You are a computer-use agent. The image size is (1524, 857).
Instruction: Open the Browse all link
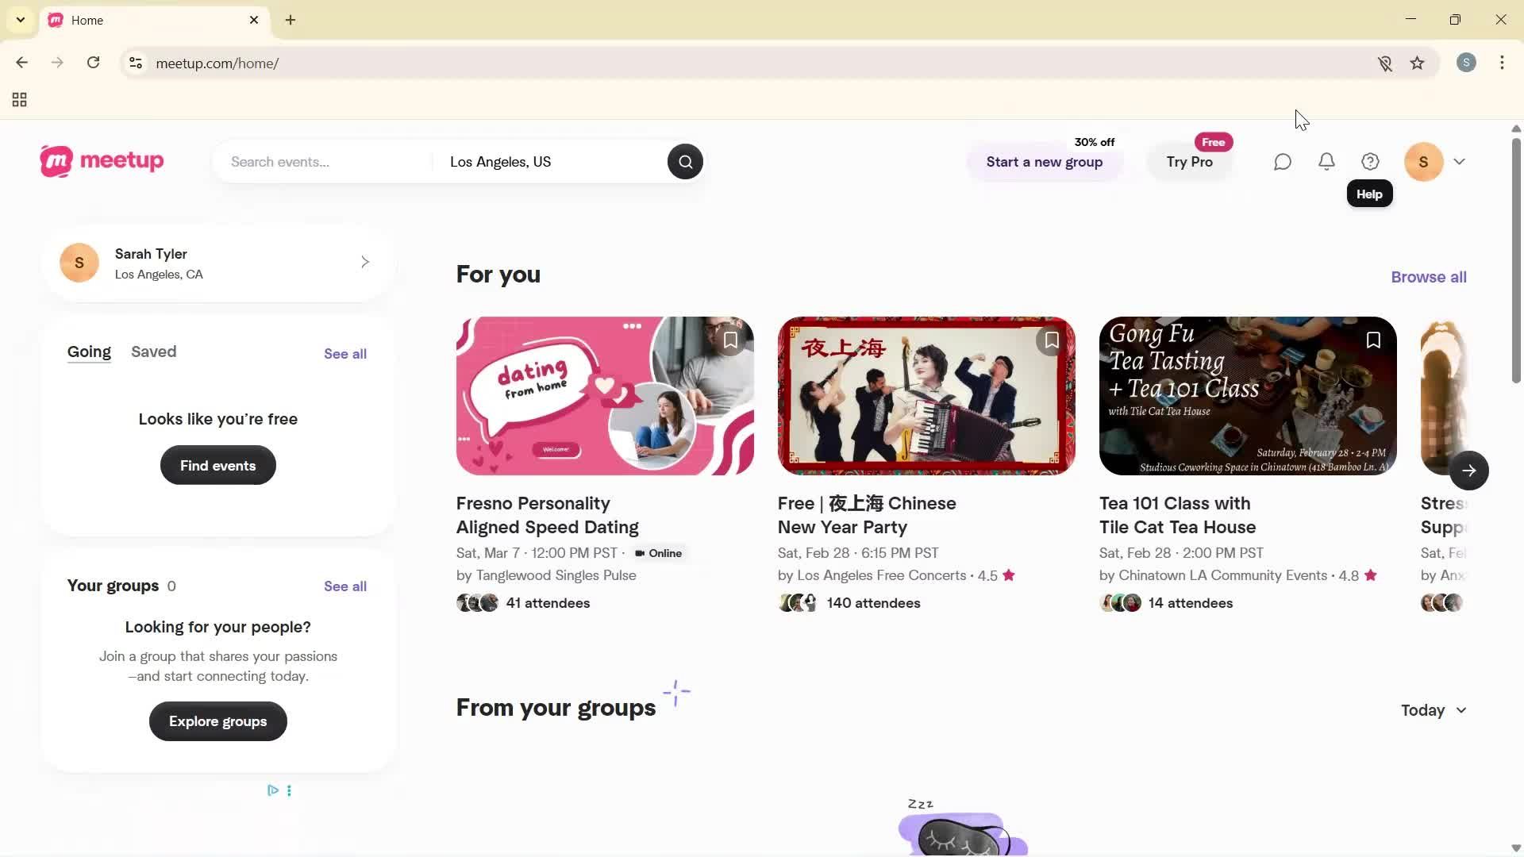1428,276
